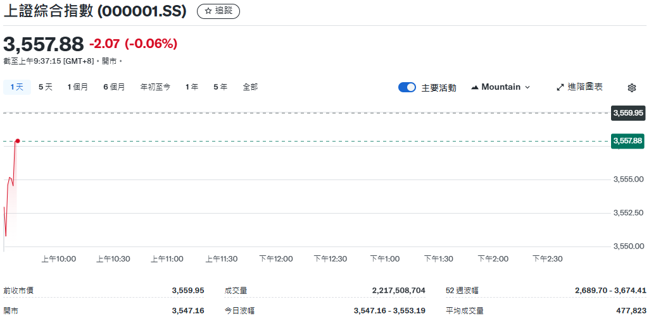Screen dimensions: 656x316
Task: Click the 開市 value 3,547.16
Action: tap(188, 311)
